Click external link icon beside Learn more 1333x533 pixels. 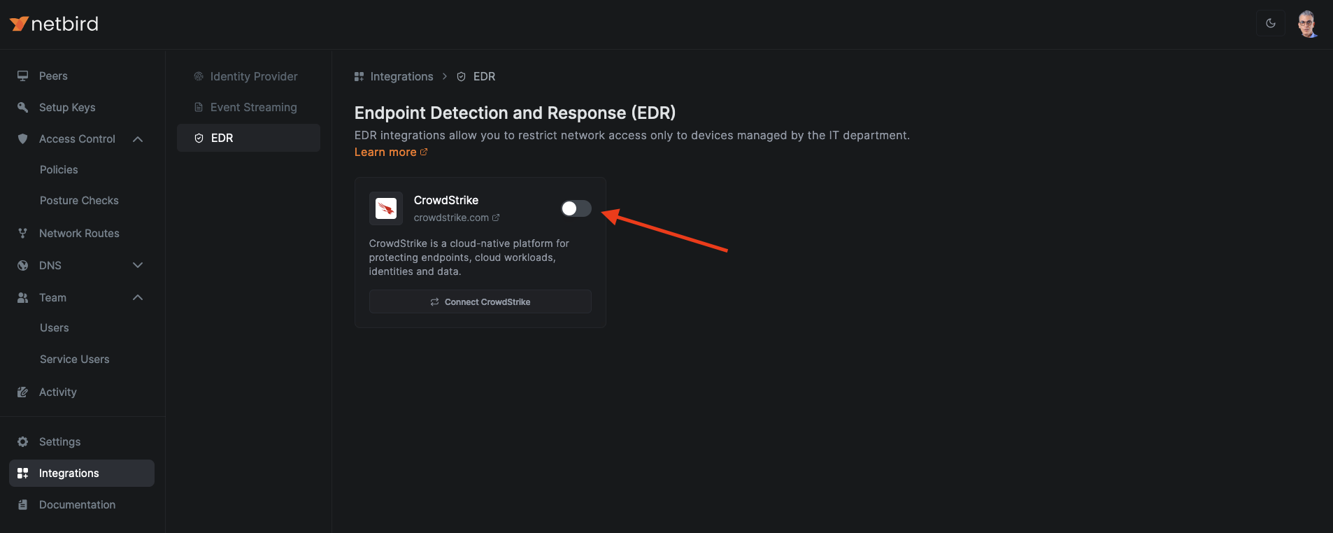(x=424, y=152)
